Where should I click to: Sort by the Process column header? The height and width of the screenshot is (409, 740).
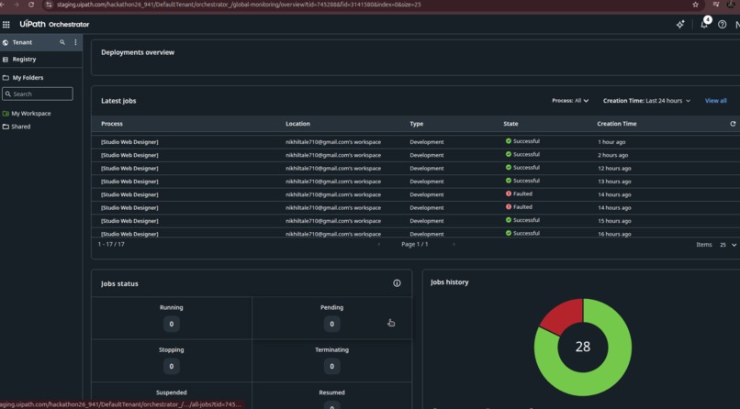pos(112,124)
